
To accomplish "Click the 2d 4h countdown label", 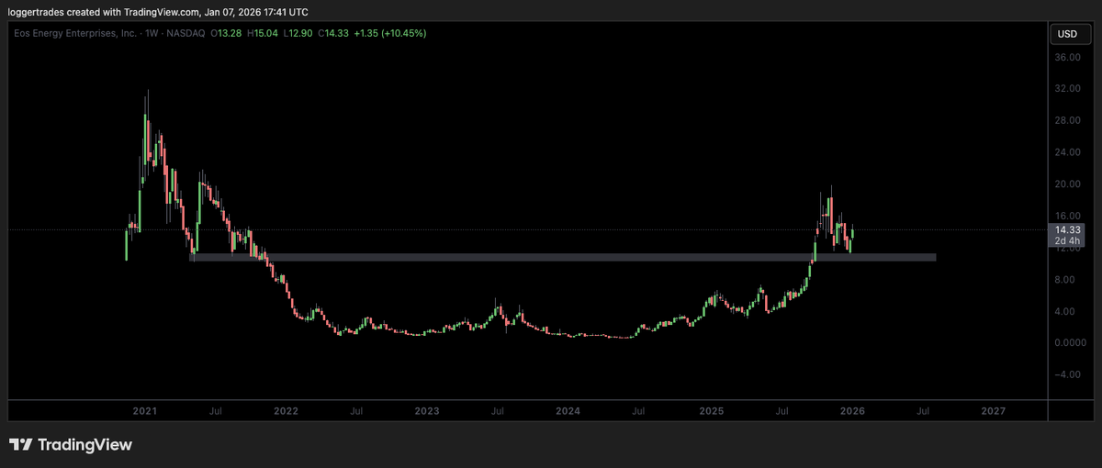I will (x=1067, y=240).
